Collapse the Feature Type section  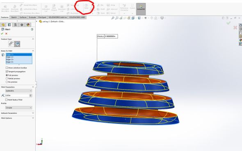point(33,39)
